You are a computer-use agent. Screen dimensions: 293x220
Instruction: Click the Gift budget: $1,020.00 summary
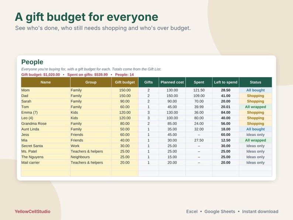[41, 75]
